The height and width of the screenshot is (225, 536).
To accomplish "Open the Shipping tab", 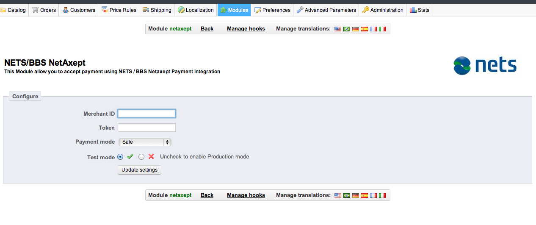I will pyautogui.click(x=157, y=10).
